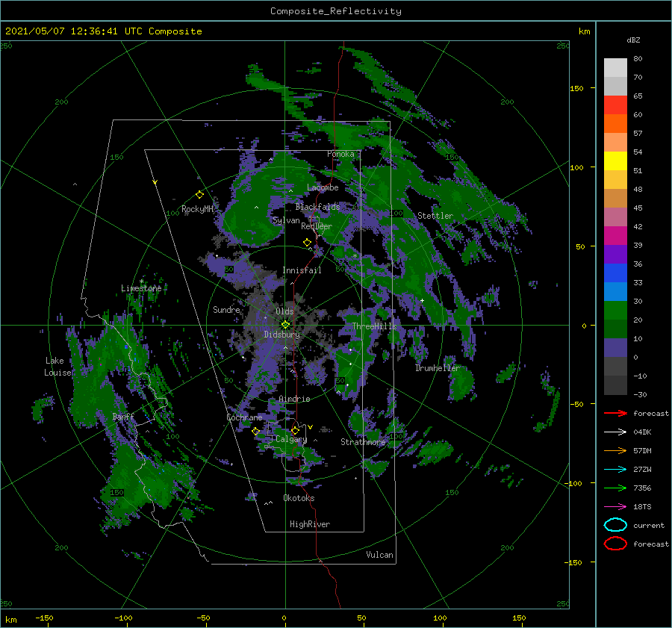
Task: Click the Strathmore label
Action: pyautogui.click(x=363, y=442)
